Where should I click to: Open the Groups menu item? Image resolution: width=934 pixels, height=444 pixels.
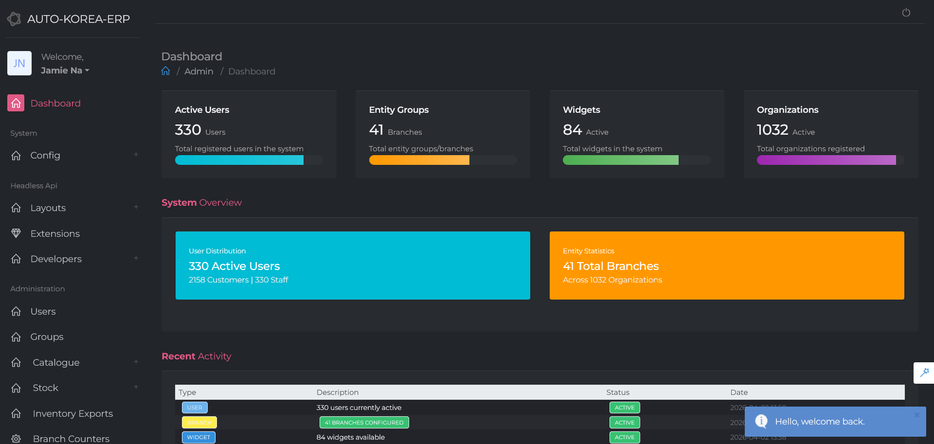47,337
